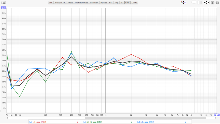Click the 1,000 top axis limit field
Viewport: 220px width, 124px height.
4,8
